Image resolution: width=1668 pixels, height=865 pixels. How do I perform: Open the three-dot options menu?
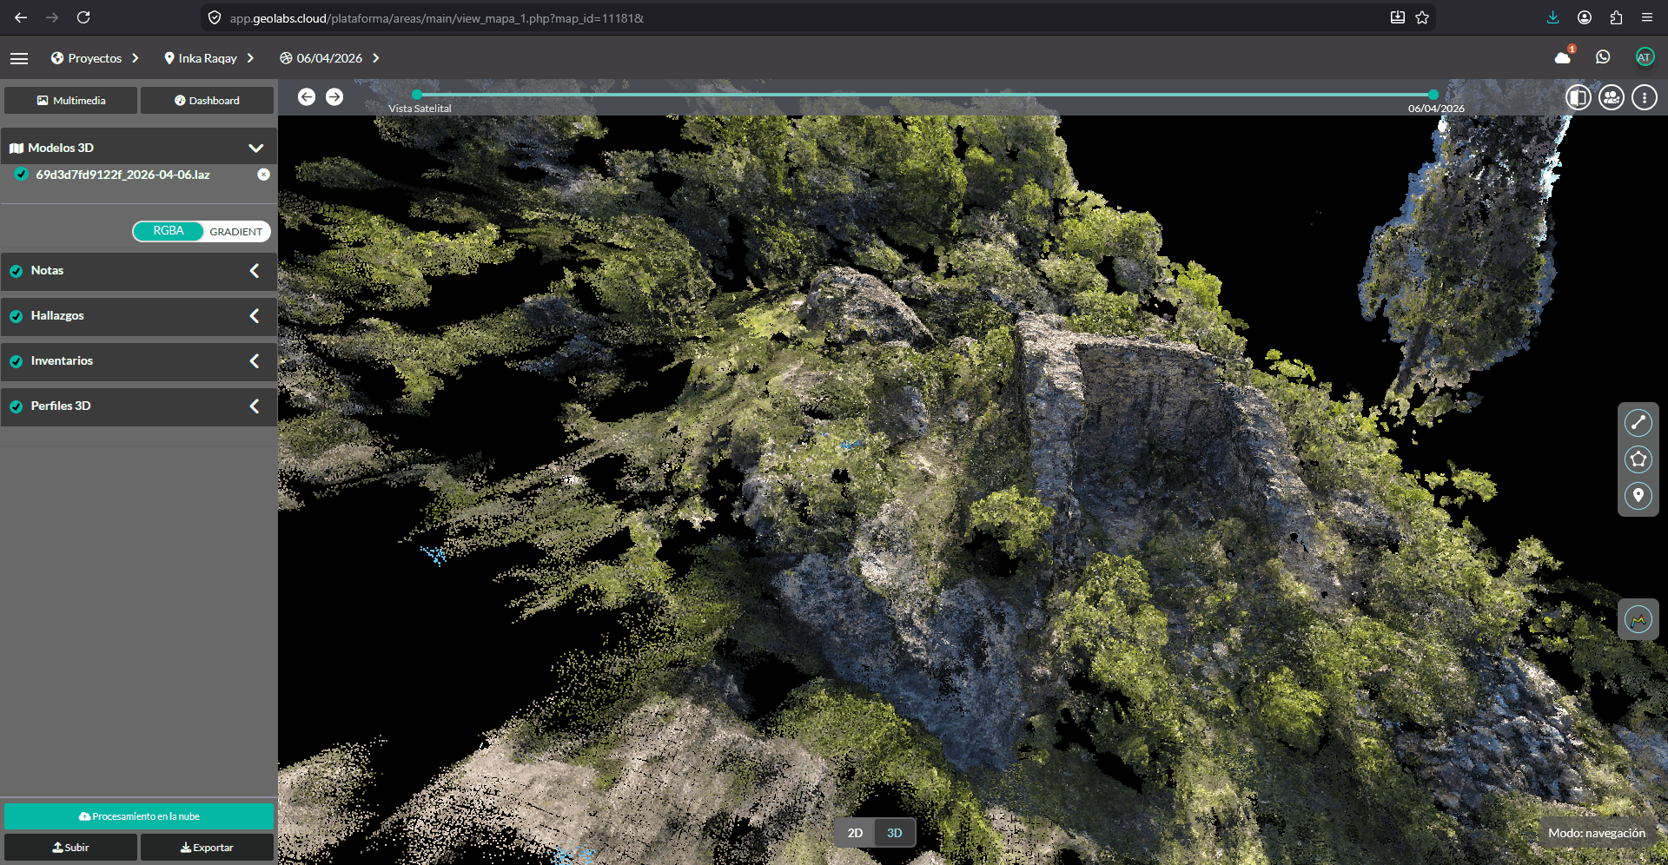pyautogui.click(x=1644, y=97)
